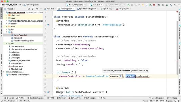
Task: Open Flutter Inspector side panel
Action: click(x=180, y=31)
